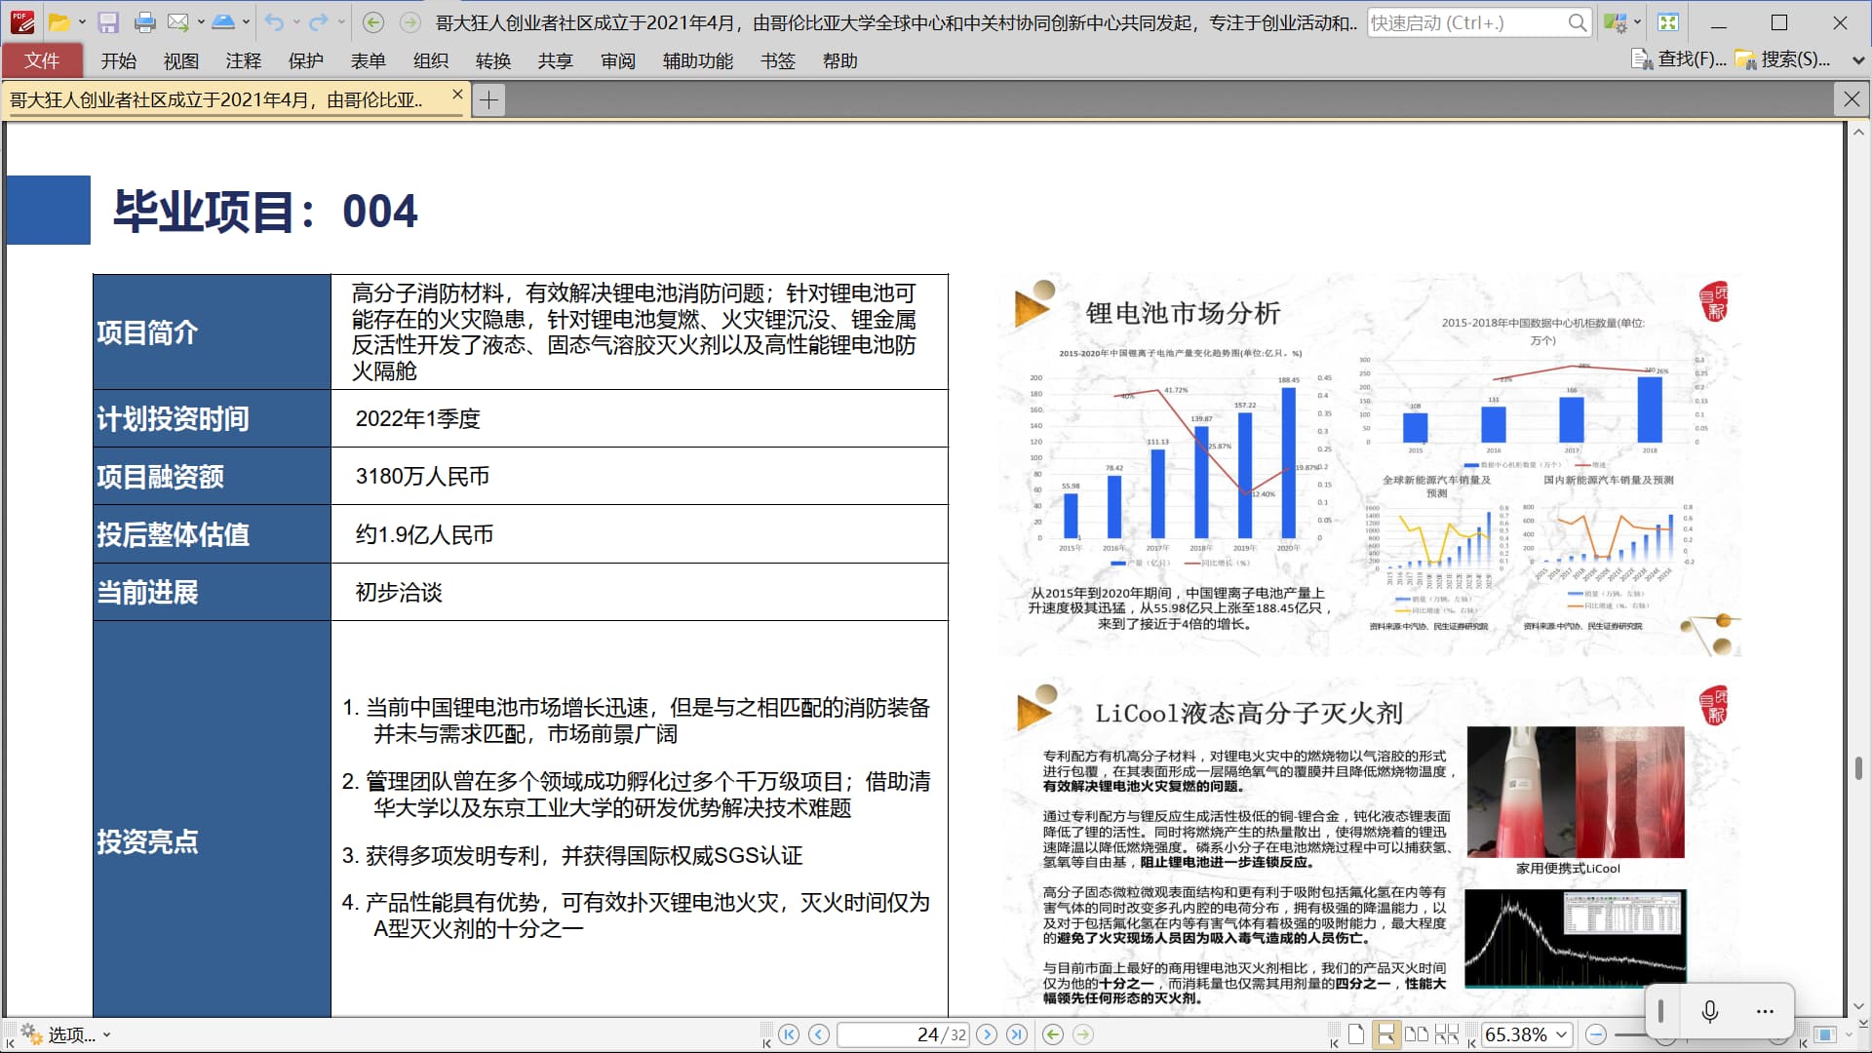Click the scanner icon in toolbar

click(223, 22)
